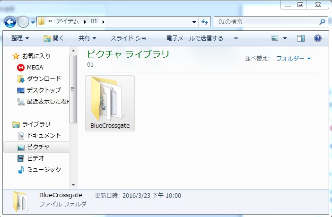Click the BlueCrossgate folder name label
This screenshot has height=217, width=332.
(x=110, y=126)
